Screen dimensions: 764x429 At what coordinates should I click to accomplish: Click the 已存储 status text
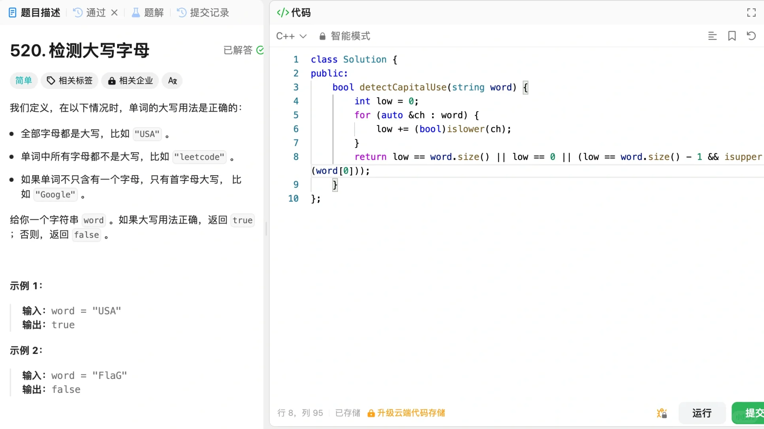[x=348, y=413]
